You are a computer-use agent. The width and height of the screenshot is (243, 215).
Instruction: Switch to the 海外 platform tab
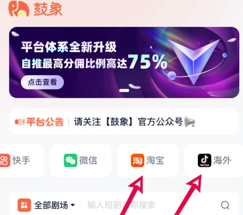point(213,160)
